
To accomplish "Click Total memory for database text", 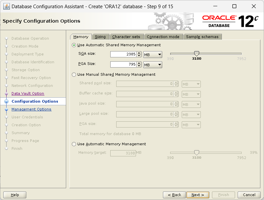I will tap(110, 134).
